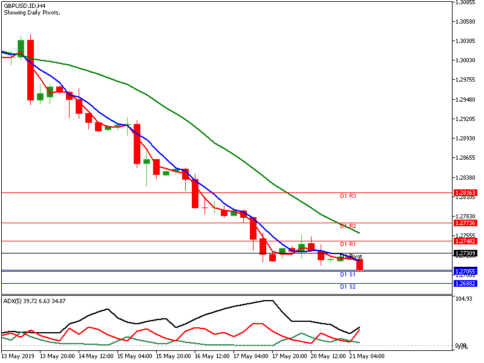Select the D1 R3 pivot label
Viewport: 484px width, 363px height.
[348, 196]
